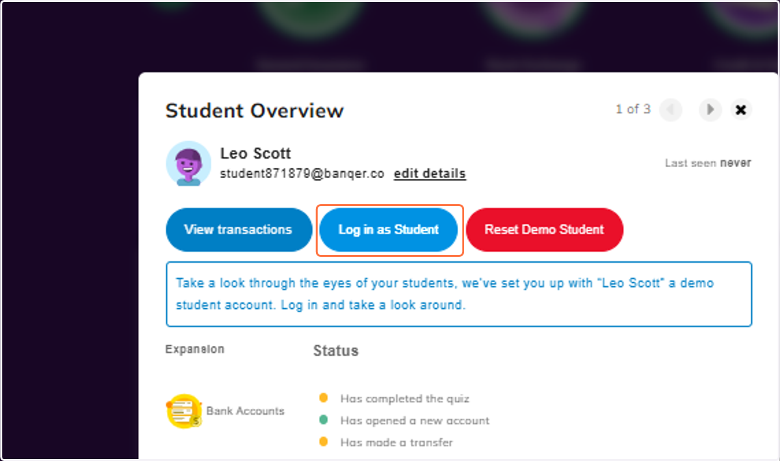Click the 'Last seen never' text
This screenshot has width=780, height=461.
coord(708,163)
